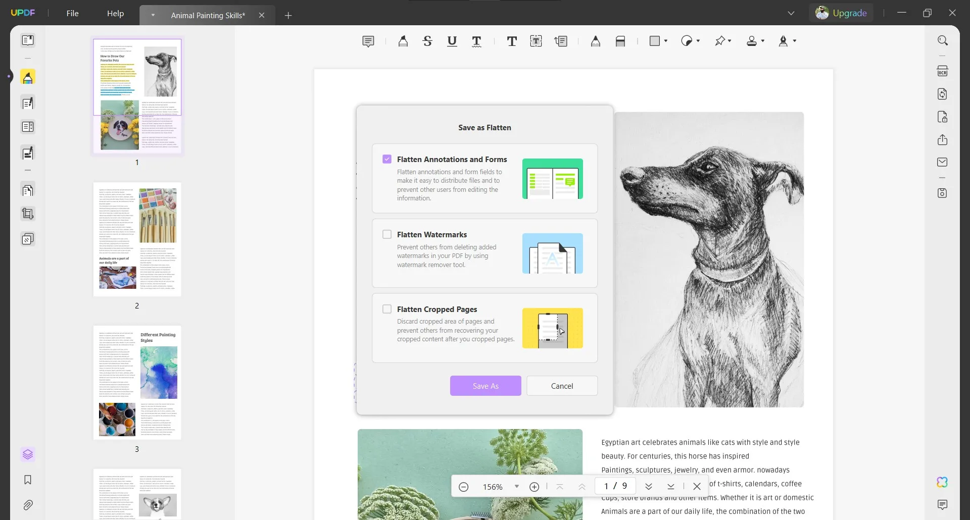970x520 pixels.
Task: Select the Comment tool
Action: pyautogui.click(x=368, y=41)
